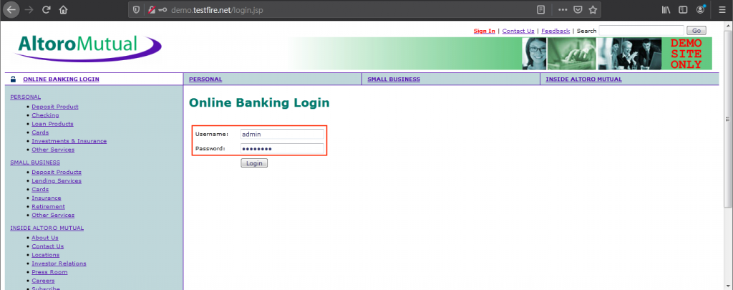The width and height of the screenshot is (733, 290).
Task: Open the Retirement link
Action: tap(48, 206)
